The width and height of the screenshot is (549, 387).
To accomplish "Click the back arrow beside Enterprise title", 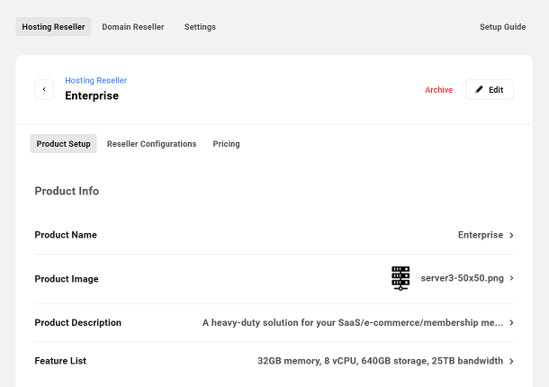I will pos(44,89).
